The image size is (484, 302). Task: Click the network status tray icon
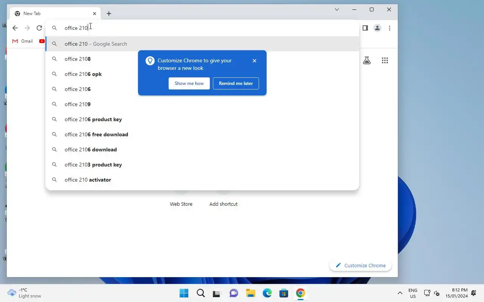pos(427,293)
